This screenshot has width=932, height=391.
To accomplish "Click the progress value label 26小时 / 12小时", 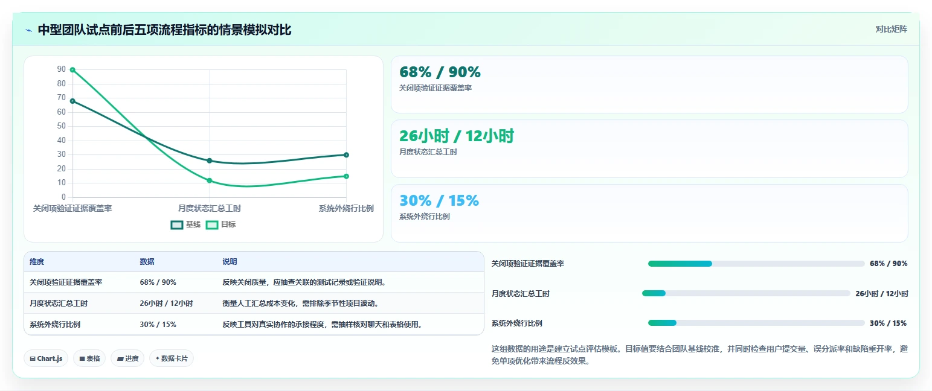I will (881, 293).
